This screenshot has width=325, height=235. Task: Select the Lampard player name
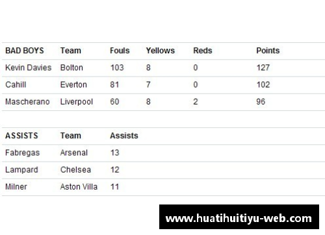(x=21, y=170)
